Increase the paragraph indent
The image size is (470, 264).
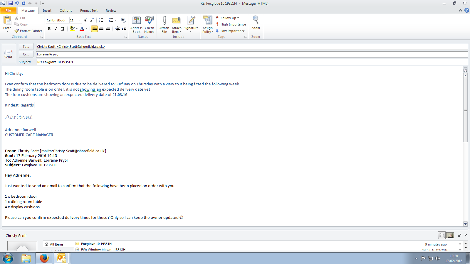click(x=124, y=29)
